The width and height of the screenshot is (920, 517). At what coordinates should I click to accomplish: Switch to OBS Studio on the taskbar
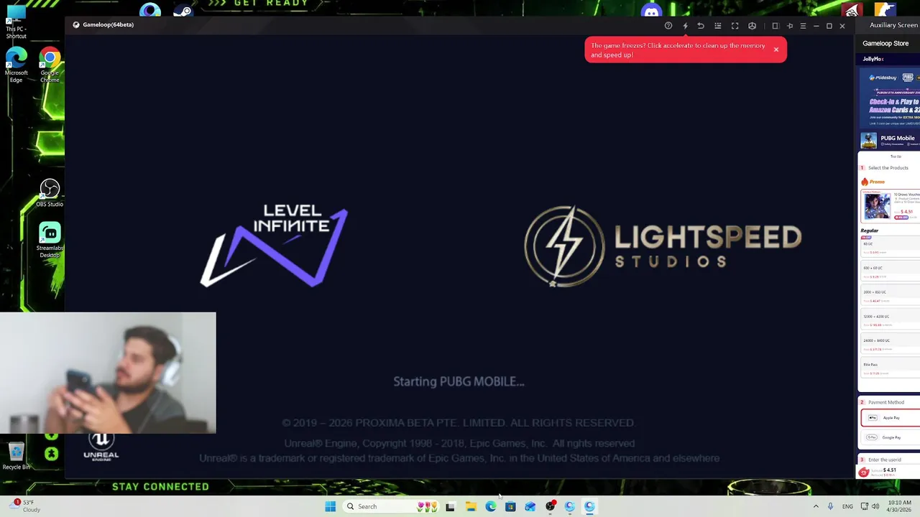click(550, 506)
